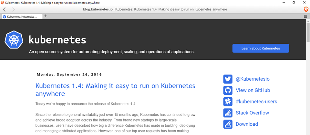Restore down the browser window
310x135 pixels.
coord(294,3)
